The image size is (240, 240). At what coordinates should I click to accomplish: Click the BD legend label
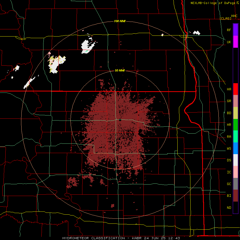pyautogui.click(x=229, y=113)
